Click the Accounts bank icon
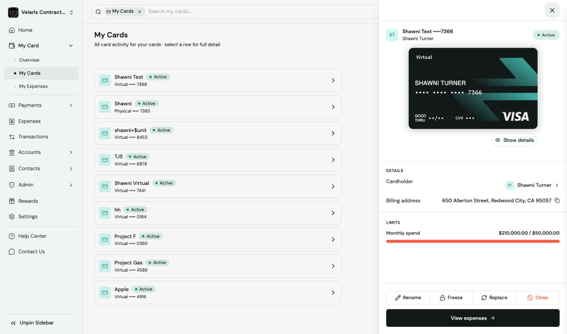567x334 pixels. coord(12,152)
